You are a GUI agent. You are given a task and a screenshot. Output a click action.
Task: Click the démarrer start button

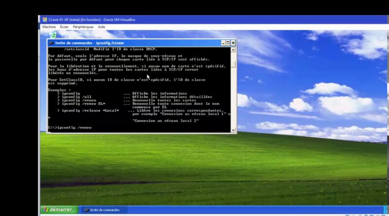coord(59,210)
